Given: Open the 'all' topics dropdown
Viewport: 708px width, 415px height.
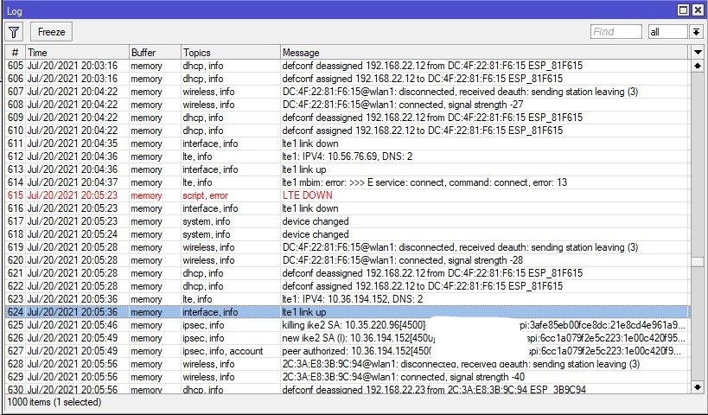Looking at the screenshot, I should pyautogui.click(x=667, y=32).
